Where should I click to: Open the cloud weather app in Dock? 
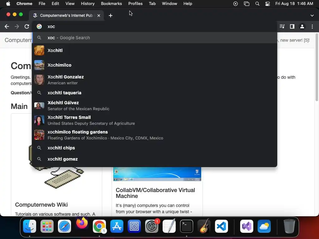[264, 226]
